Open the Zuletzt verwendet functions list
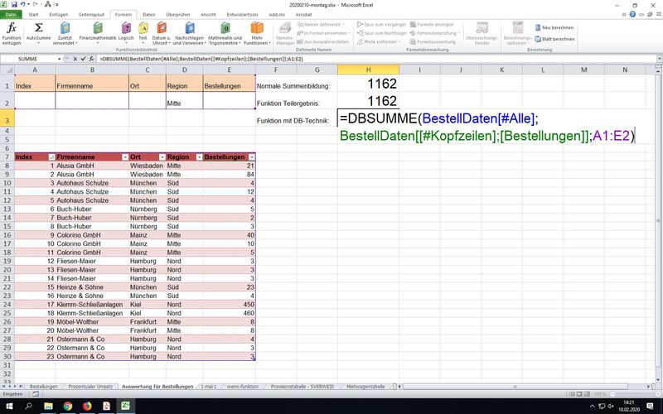Screen dimensions: 663x414 (x=65, y=32)
